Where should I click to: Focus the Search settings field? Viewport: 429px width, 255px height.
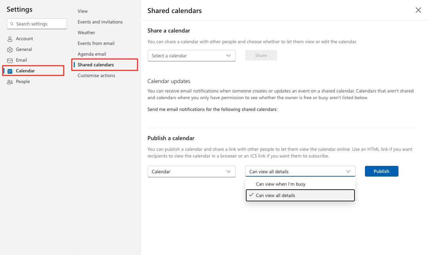37,24
